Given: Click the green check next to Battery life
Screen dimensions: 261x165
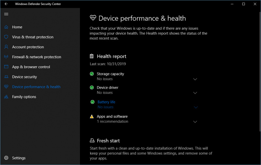Looking at the screenshot, I should coord(92,102).
